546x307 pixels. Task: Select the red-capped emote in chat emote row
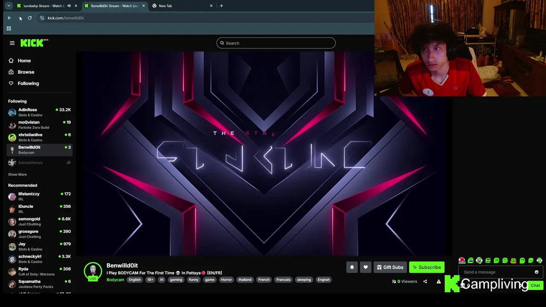462,261
